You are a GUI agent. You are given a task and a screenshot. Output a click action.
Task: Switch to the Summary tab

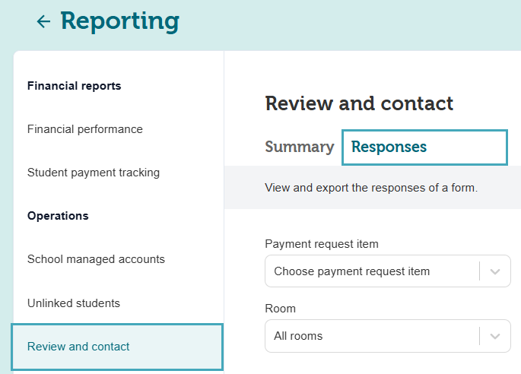(299, 147)
